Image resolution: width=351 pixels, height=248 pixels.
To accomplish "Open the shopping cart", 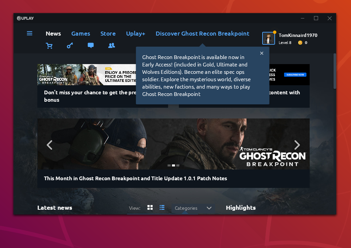I will pyautogui.click(x=49, y=46).
